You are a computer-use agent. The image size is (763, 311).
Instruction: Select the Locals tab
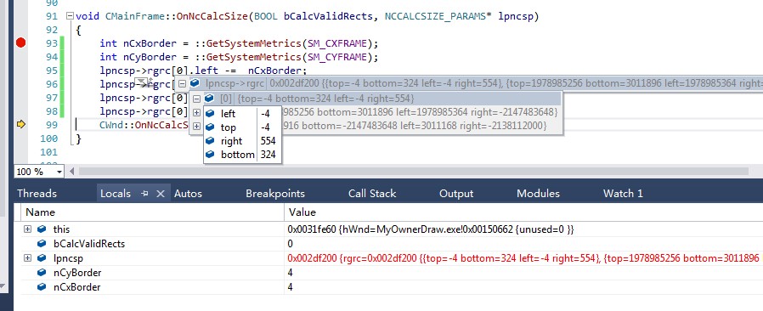pyautogui.click(x=116, y=193)
